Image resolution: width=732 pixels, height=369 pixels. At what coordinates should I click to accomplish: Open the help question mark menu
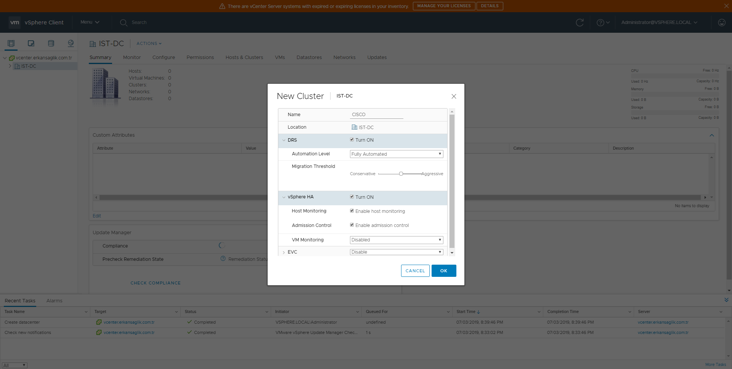(603, 22)
